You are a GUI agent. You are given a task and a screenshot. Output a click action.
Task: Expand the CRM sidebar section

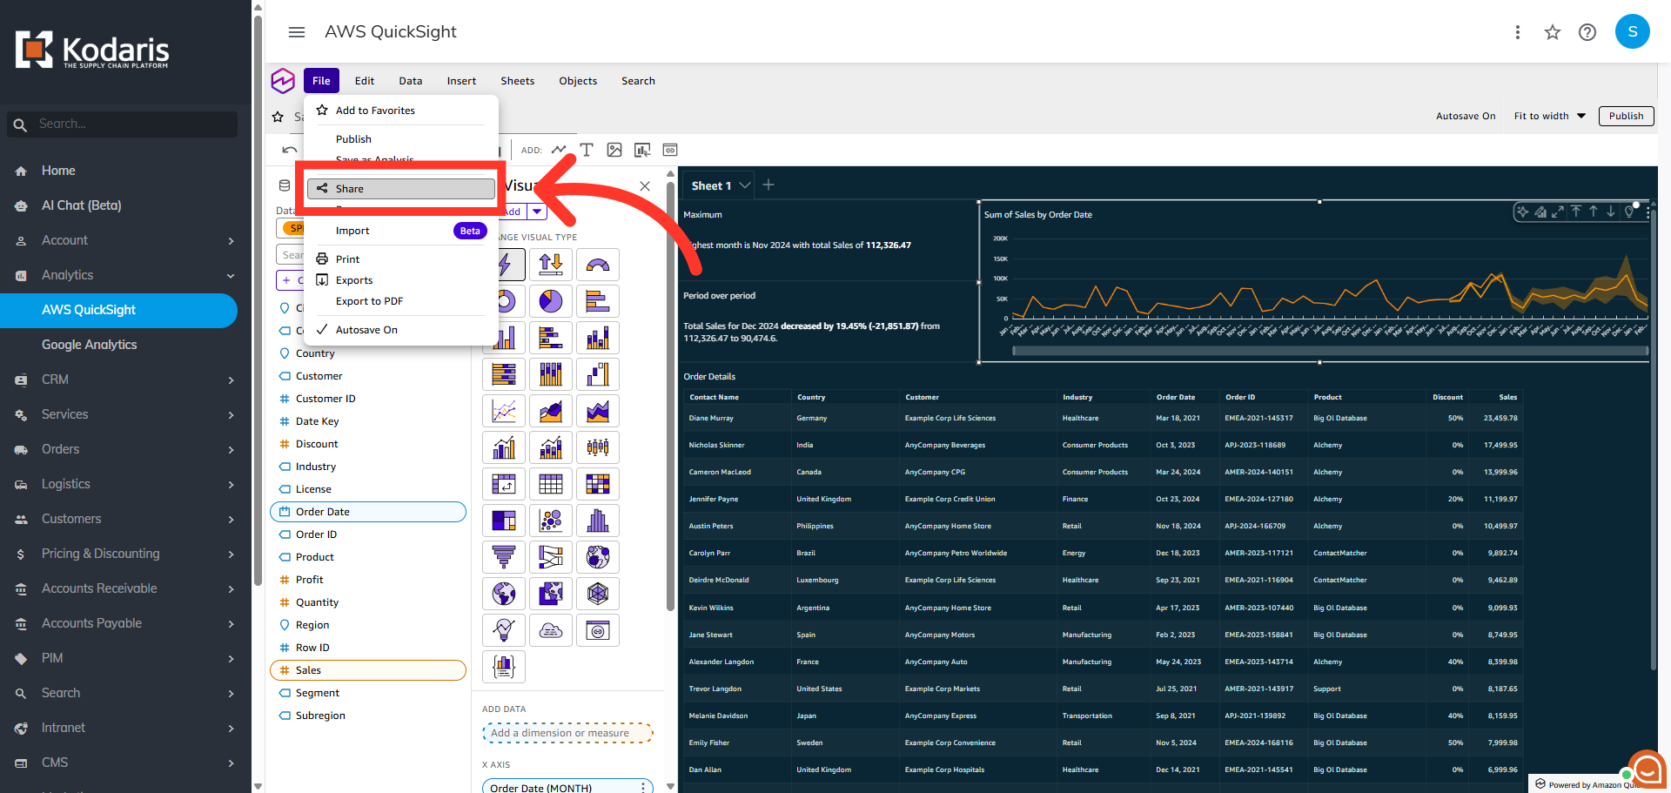(231, 380)
